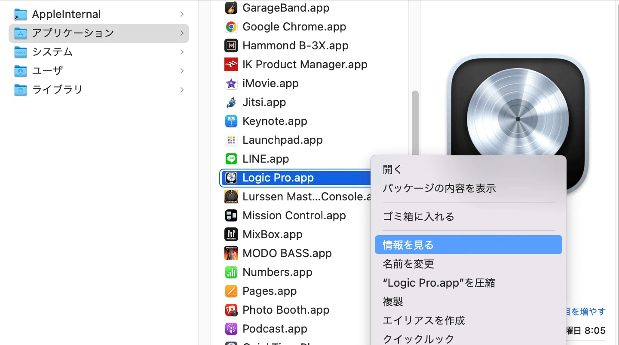Click the MODO BASS.app icon
Image resolution: width=619 pixels, height=345 pixels.
click(231, 253)
